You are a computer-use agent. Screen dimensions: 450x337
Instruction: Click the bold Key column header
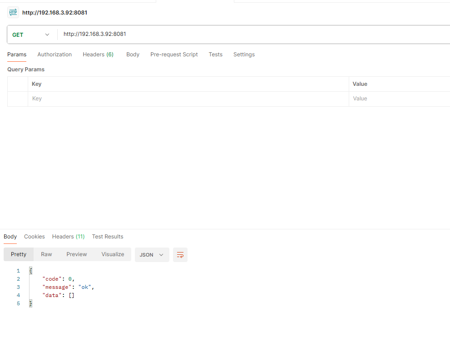click(x=36, y=84)
